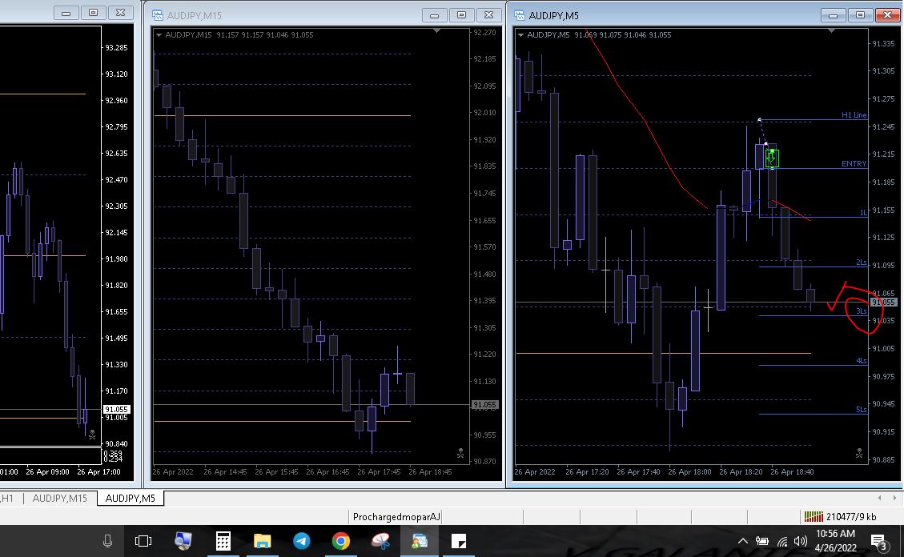Click the 91.055 price tag on H1 scale
This screenshot has width=904, height=557.
click(116, 410)
